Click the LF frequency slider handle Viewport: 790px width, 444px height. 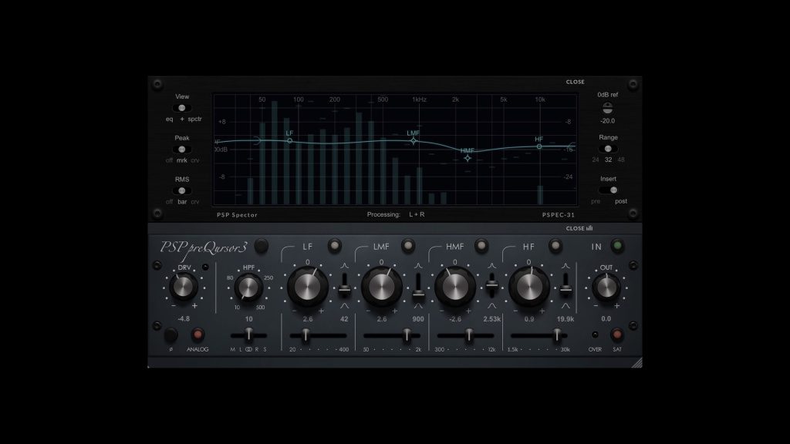pyautogui.click(x=306, y=335)
